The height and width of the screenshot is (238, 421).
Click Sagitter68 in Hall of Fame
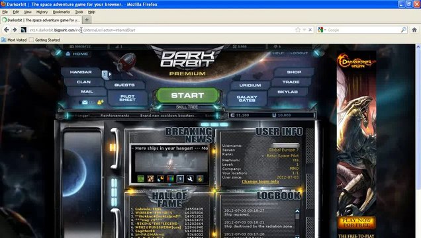tap(145, 231)
